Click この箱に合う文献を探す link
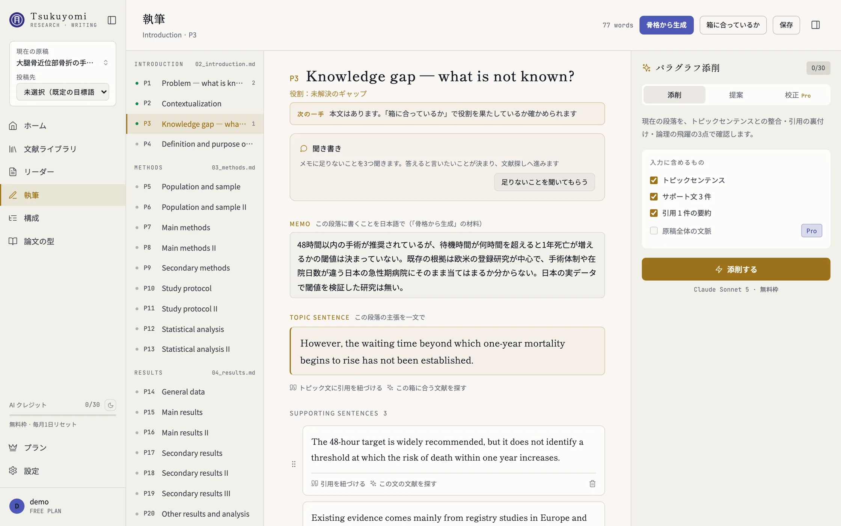This screenshot has height=526, width=841. (427, 388)
